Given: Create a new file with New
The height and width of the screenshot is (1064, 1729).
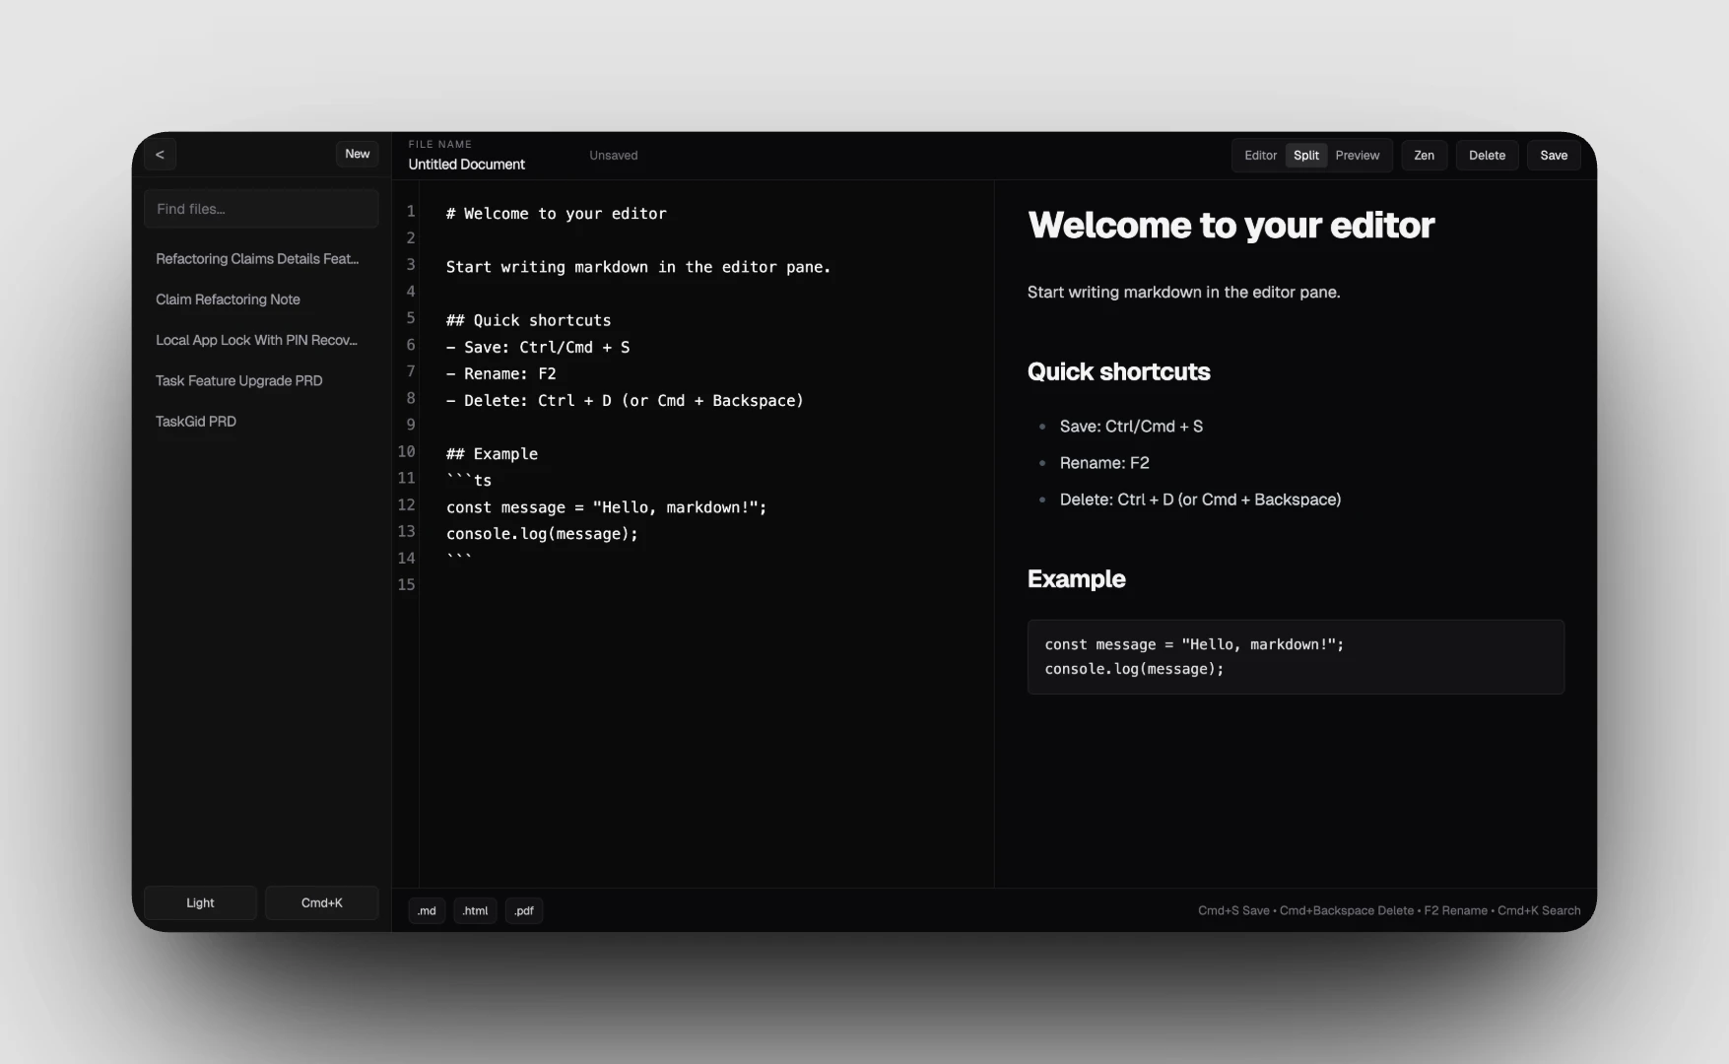Looking at the screenshot, I should tap(358, 154).
